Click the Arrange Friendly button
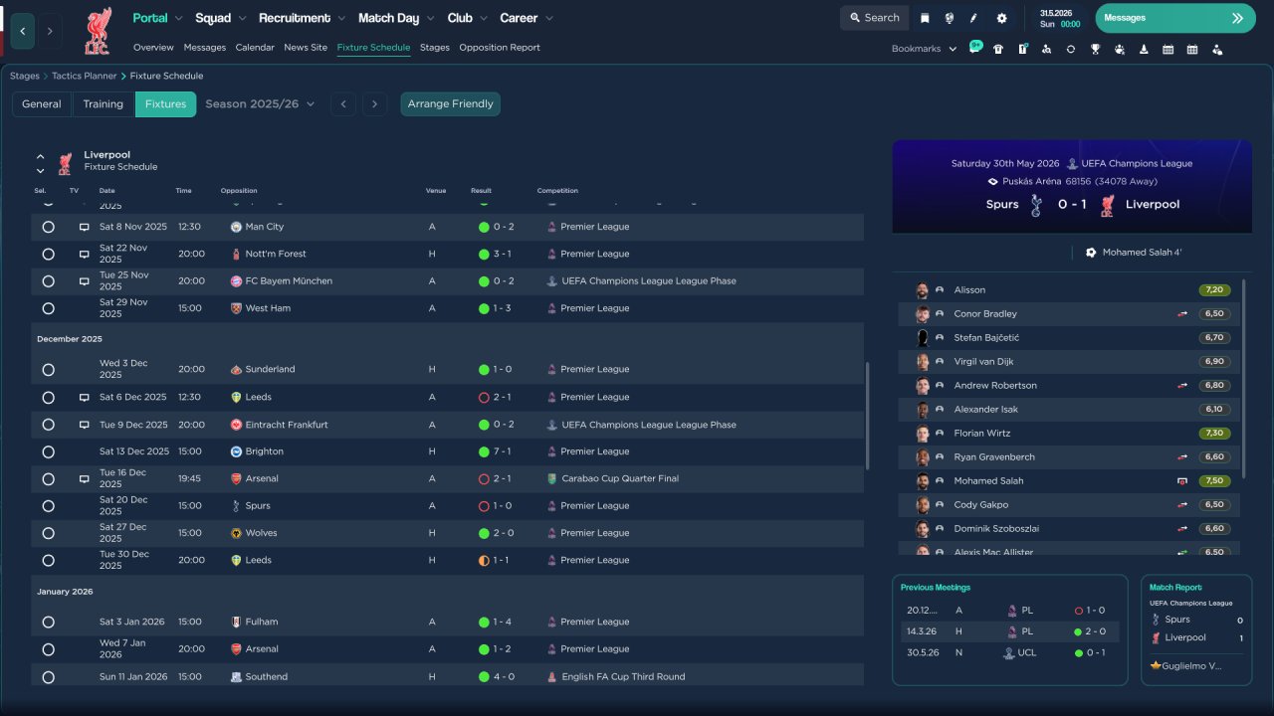 (x=450, y=104)
